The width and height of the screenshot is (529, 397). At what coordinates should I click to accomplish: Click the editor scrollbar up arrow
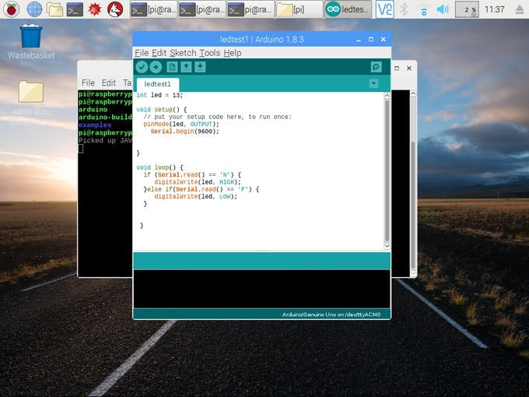point(387,96)
